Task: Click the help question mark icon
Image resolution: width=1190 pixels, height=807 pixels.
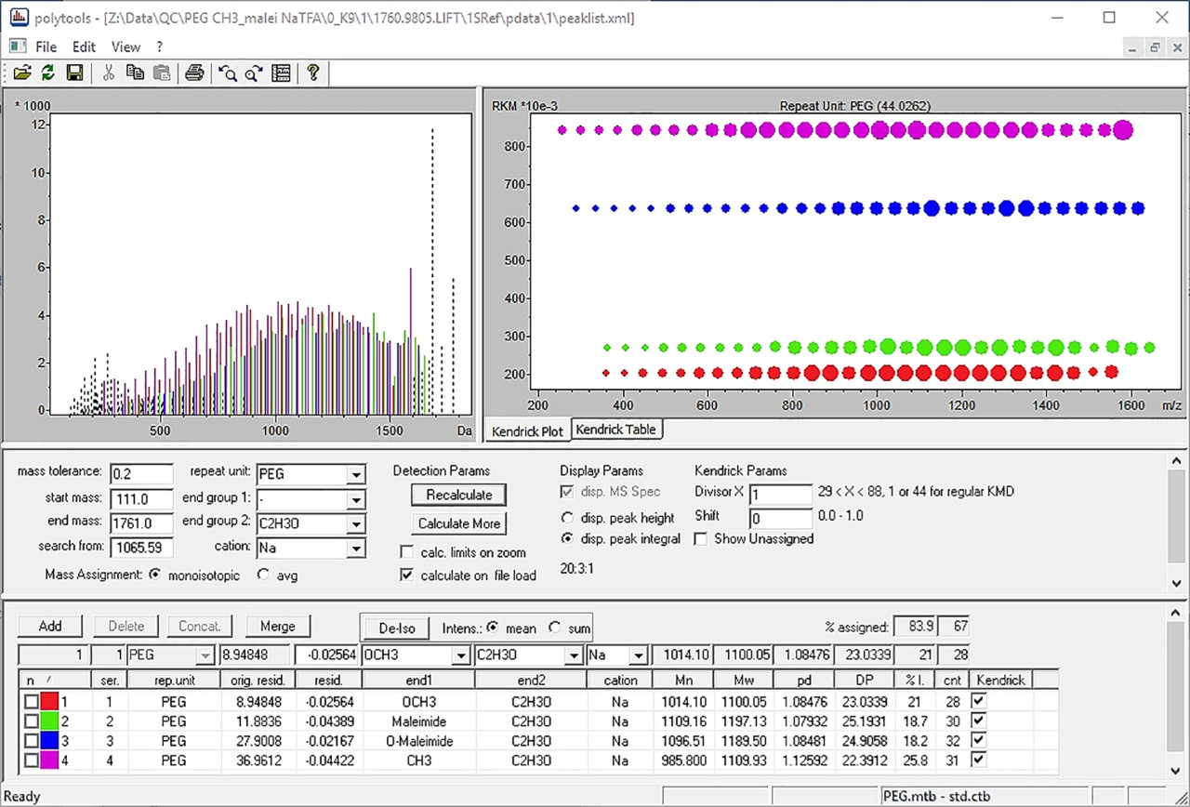Action: (x=313, y=73)
